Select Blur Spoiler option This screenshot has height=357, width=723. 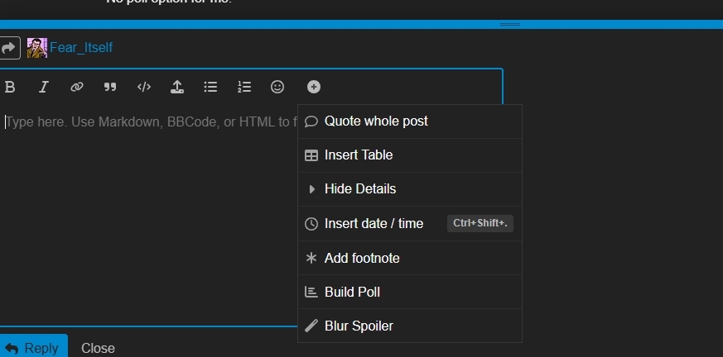(359, 326)
